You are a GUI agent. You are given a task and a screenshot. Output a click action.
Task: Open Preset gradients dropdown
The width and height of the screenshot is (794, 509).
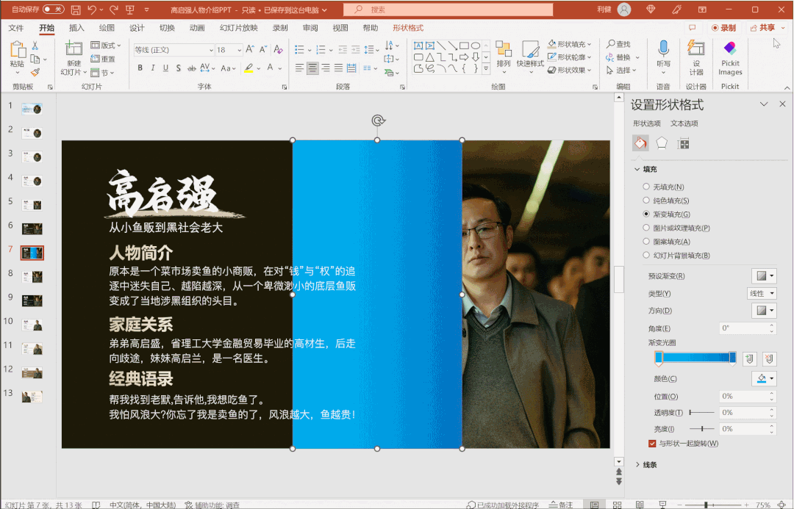tap(764, 275)
